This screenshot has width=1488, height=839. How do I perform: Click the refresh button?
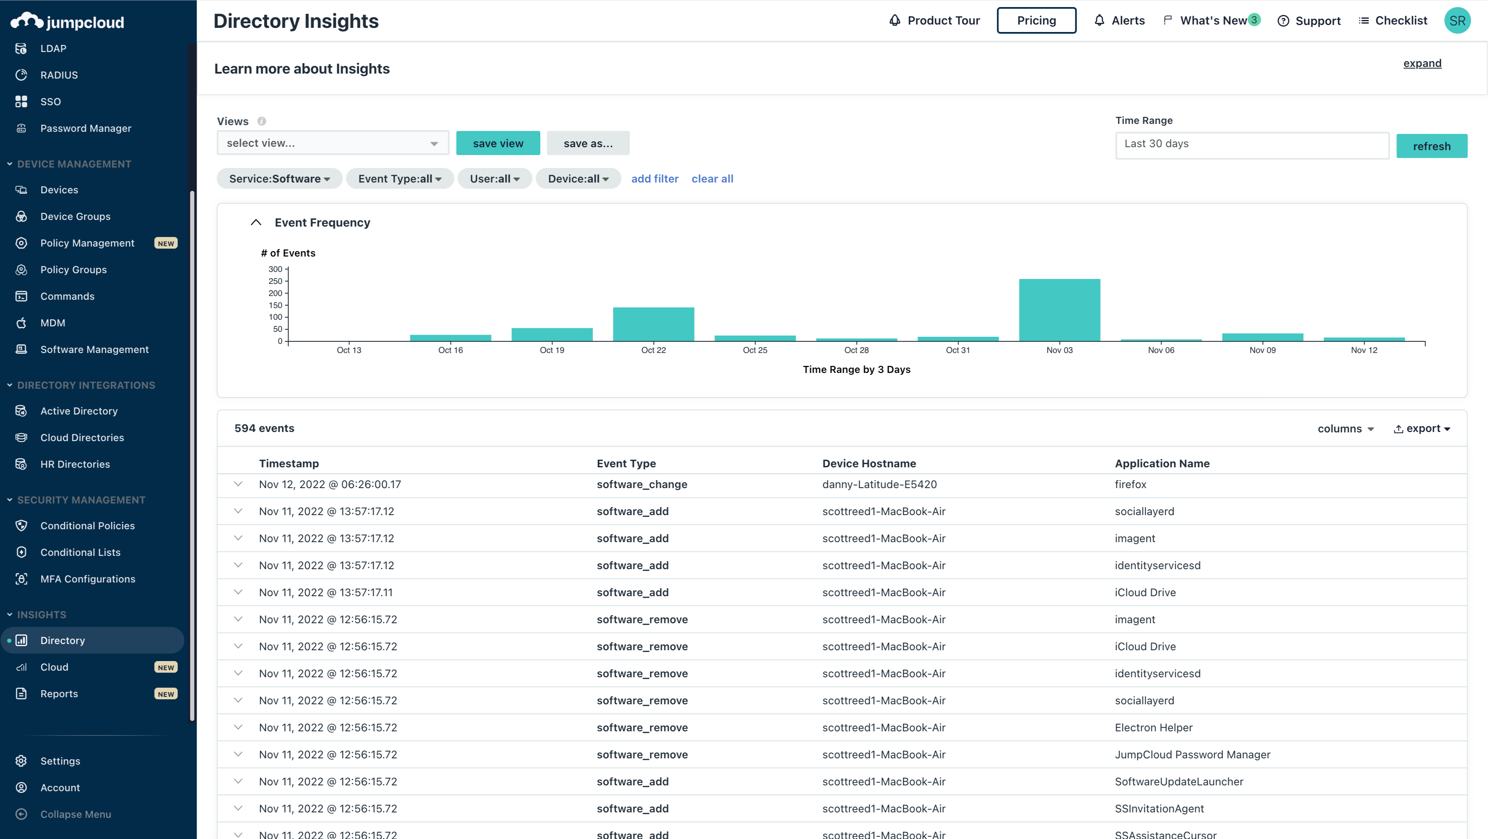pyautogui.click(x=1431, y=146)
